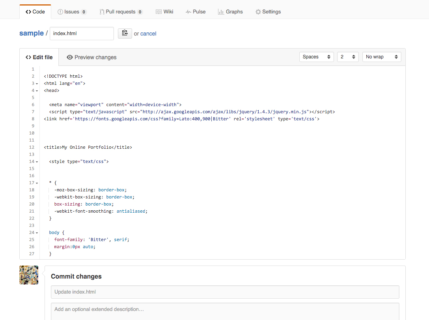The image size is (429, 320).
Task: Open the indent size 2 dropdown
Action: (x=348, y=57)
